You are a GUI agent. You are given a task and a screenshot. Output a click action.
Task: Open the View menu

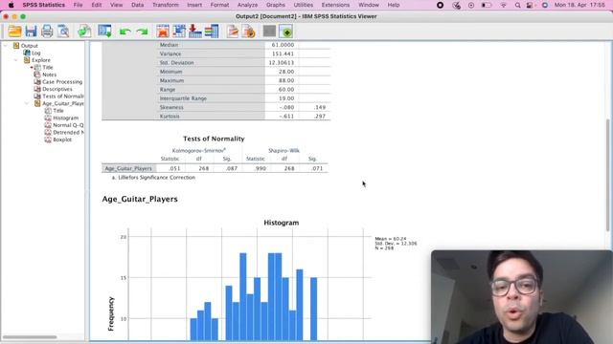click(116, 5)
